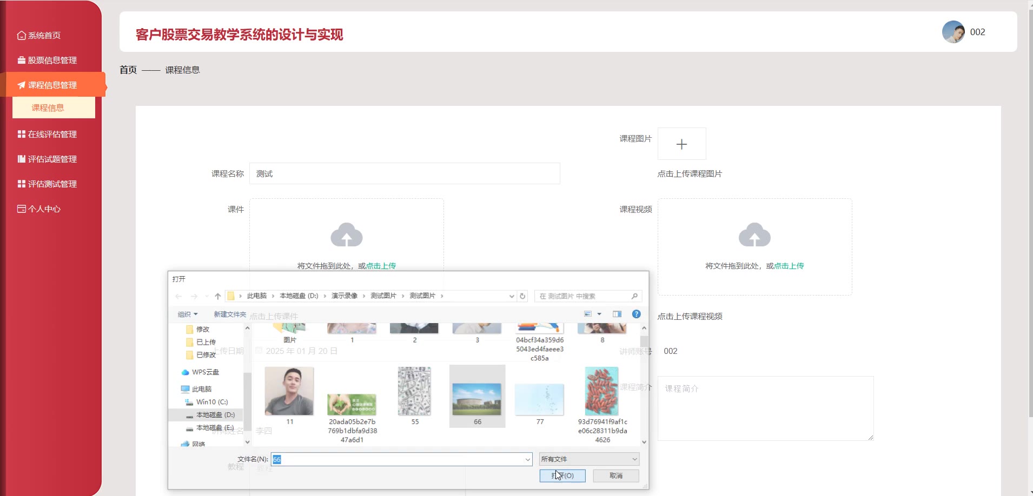Open the view options dropdown arrow
This screenshot has height=496, width=1033.
(x=599, y=314)
